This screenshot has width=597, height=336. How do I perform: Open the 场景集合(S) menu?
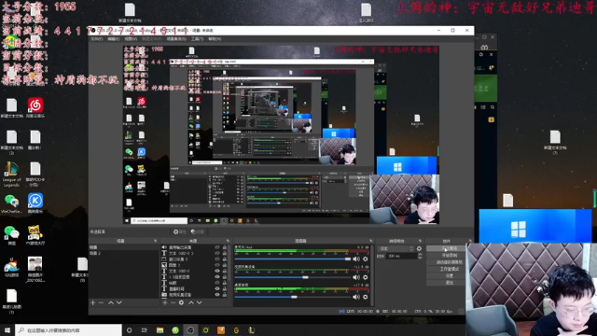click(176, 39)
